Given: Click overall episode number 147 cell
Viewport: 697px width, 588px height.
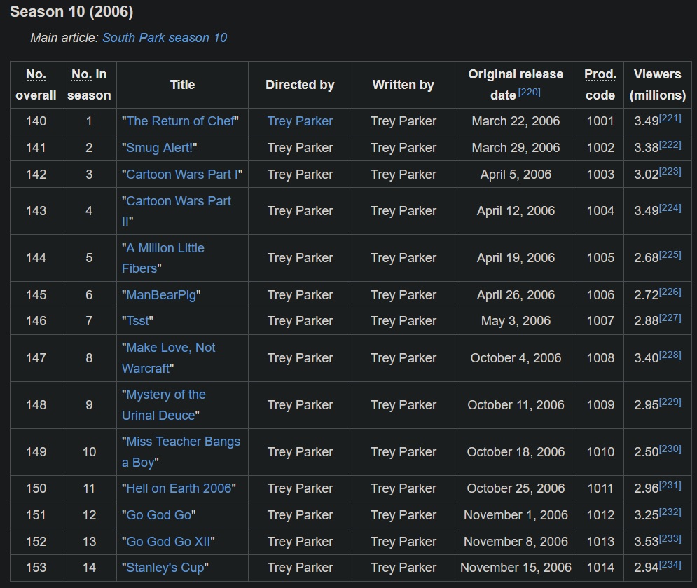Looking at the screenshot, I should click(x=36, y=358).
